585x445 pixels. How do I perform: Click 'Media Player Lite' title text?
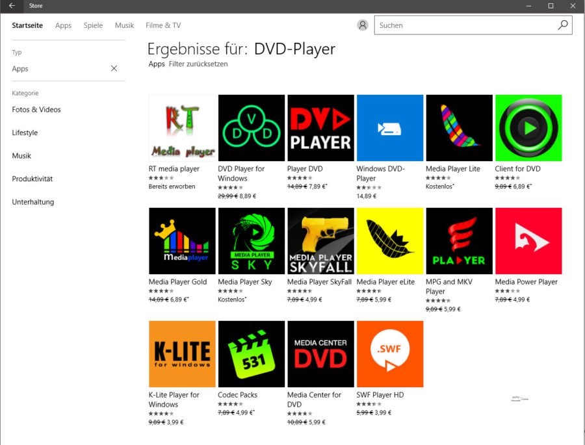(453, 169)
